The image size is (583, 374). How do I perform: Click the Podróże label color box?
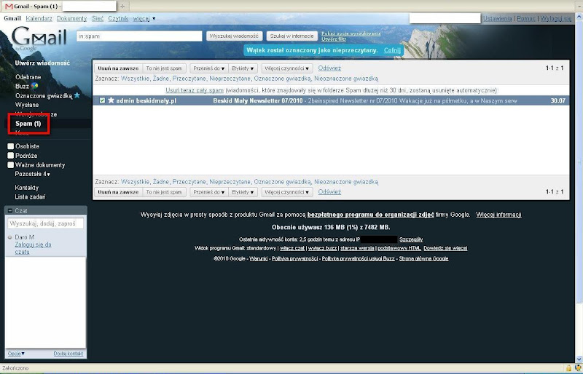pyautogui.click(x=11, y=156)
